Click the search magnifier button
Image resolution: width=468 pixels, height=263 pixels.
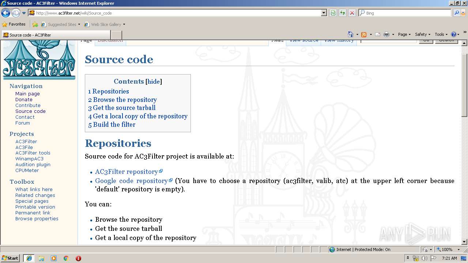[456, 13]
